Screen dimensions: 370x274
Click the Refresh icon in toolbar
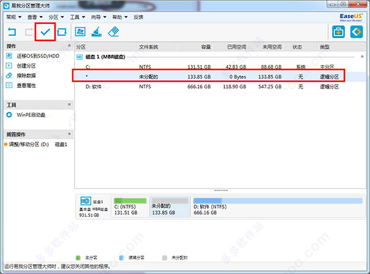pos(62,31)
